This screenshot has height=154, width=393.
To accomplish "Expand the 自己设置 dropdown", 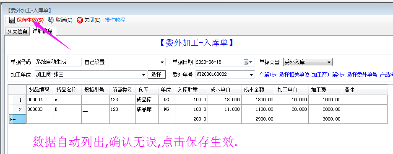I will click(x=161, y=62).
